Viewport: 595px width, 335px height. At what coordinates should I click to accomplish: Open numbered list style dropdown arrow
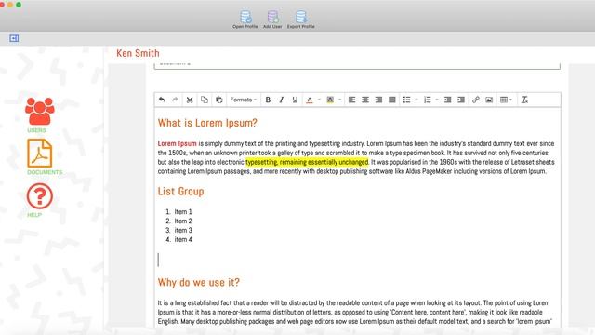click(x=437, y=100)
